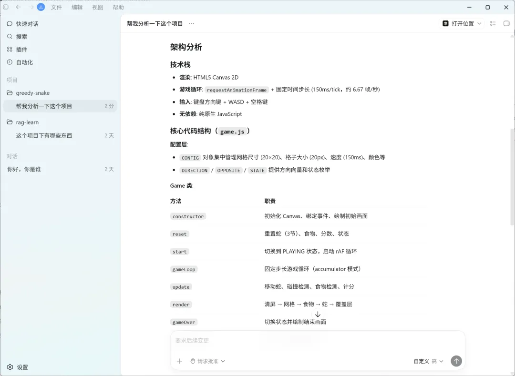The image size is (515, 376).
Task: Click the OPPOSITE code chip
Action: pyautogui.click(x=228, y=170)
